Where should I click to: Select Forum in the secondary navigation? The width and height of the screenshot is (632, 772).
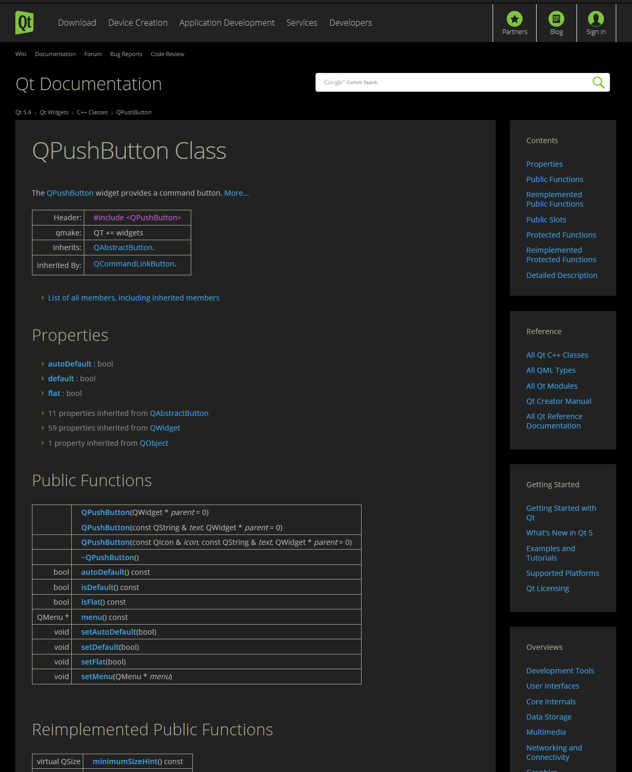click(x=93, y=54)
